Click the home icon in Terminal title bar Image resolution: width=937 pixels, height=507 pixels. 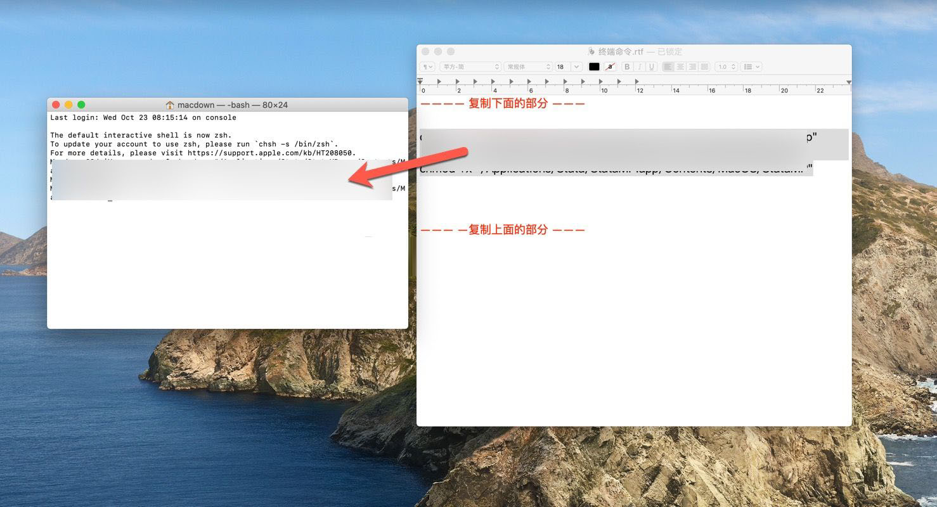[x=170, y=105]
